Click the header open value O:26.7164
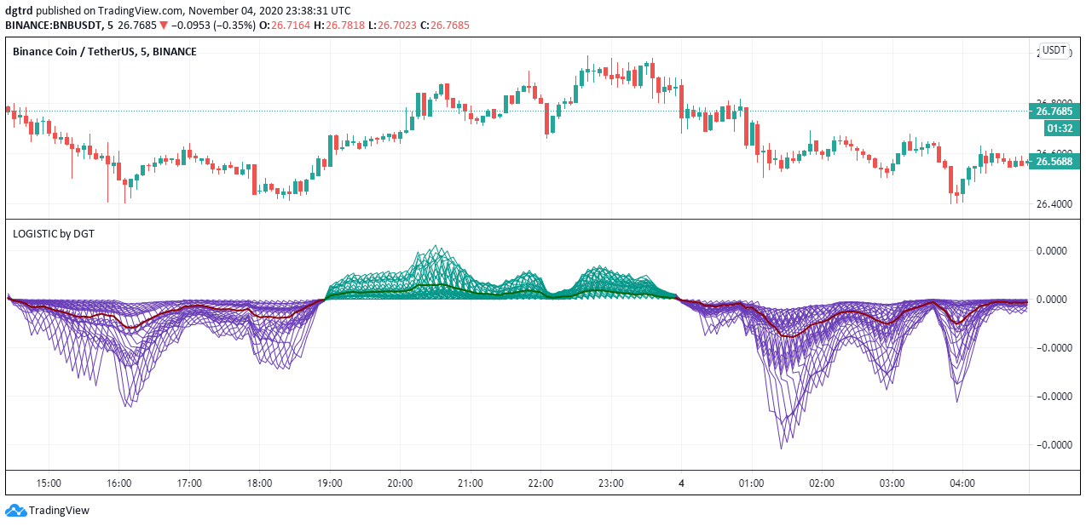The image size is (1086, 526). point(286,25)
